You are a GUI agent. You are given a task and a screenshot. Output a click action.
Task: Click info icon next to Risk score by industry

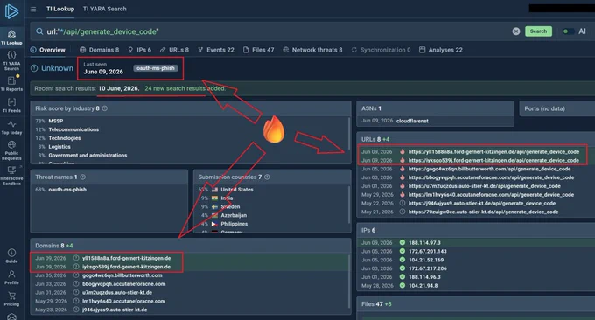(105, 108)
